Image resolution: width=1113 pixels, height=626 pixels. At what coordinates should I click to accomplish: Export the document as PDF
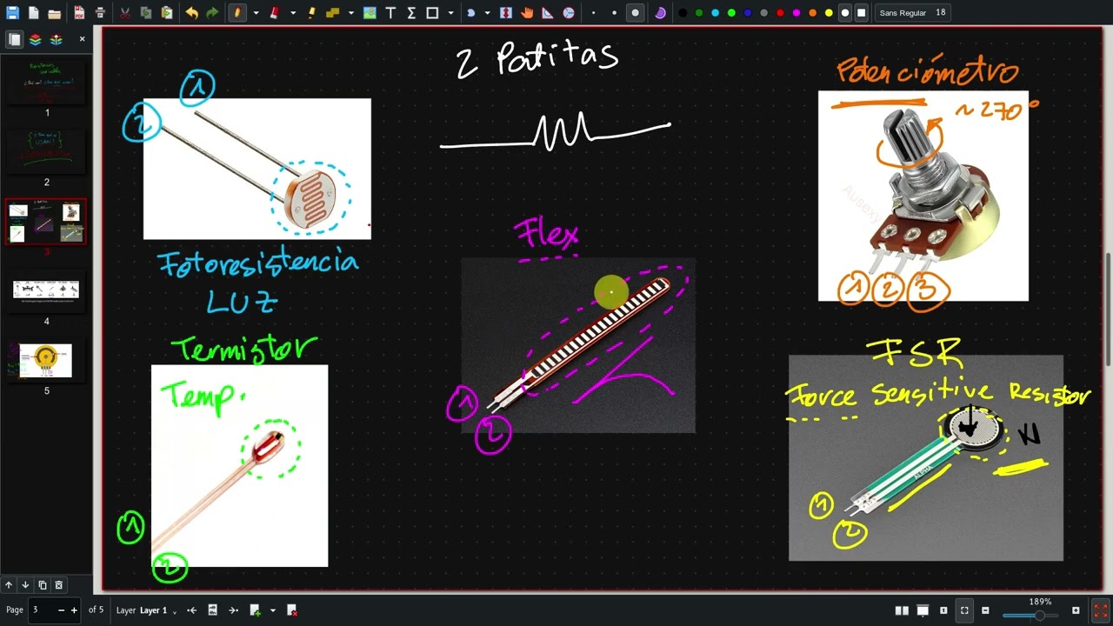[79, 13]
